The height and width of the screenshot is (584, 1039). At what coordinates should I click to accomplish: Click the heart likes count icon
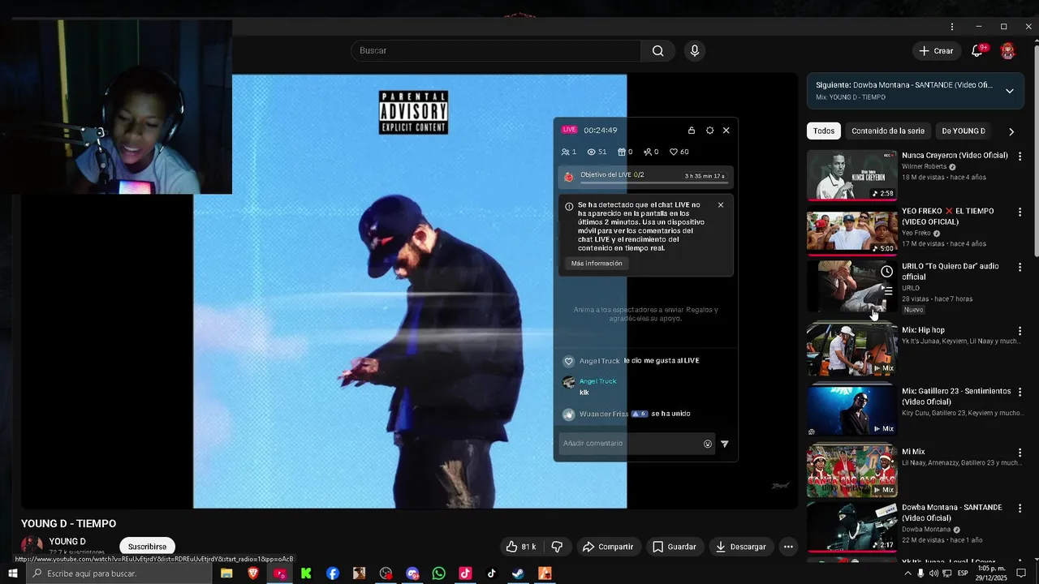pos(674,152)
